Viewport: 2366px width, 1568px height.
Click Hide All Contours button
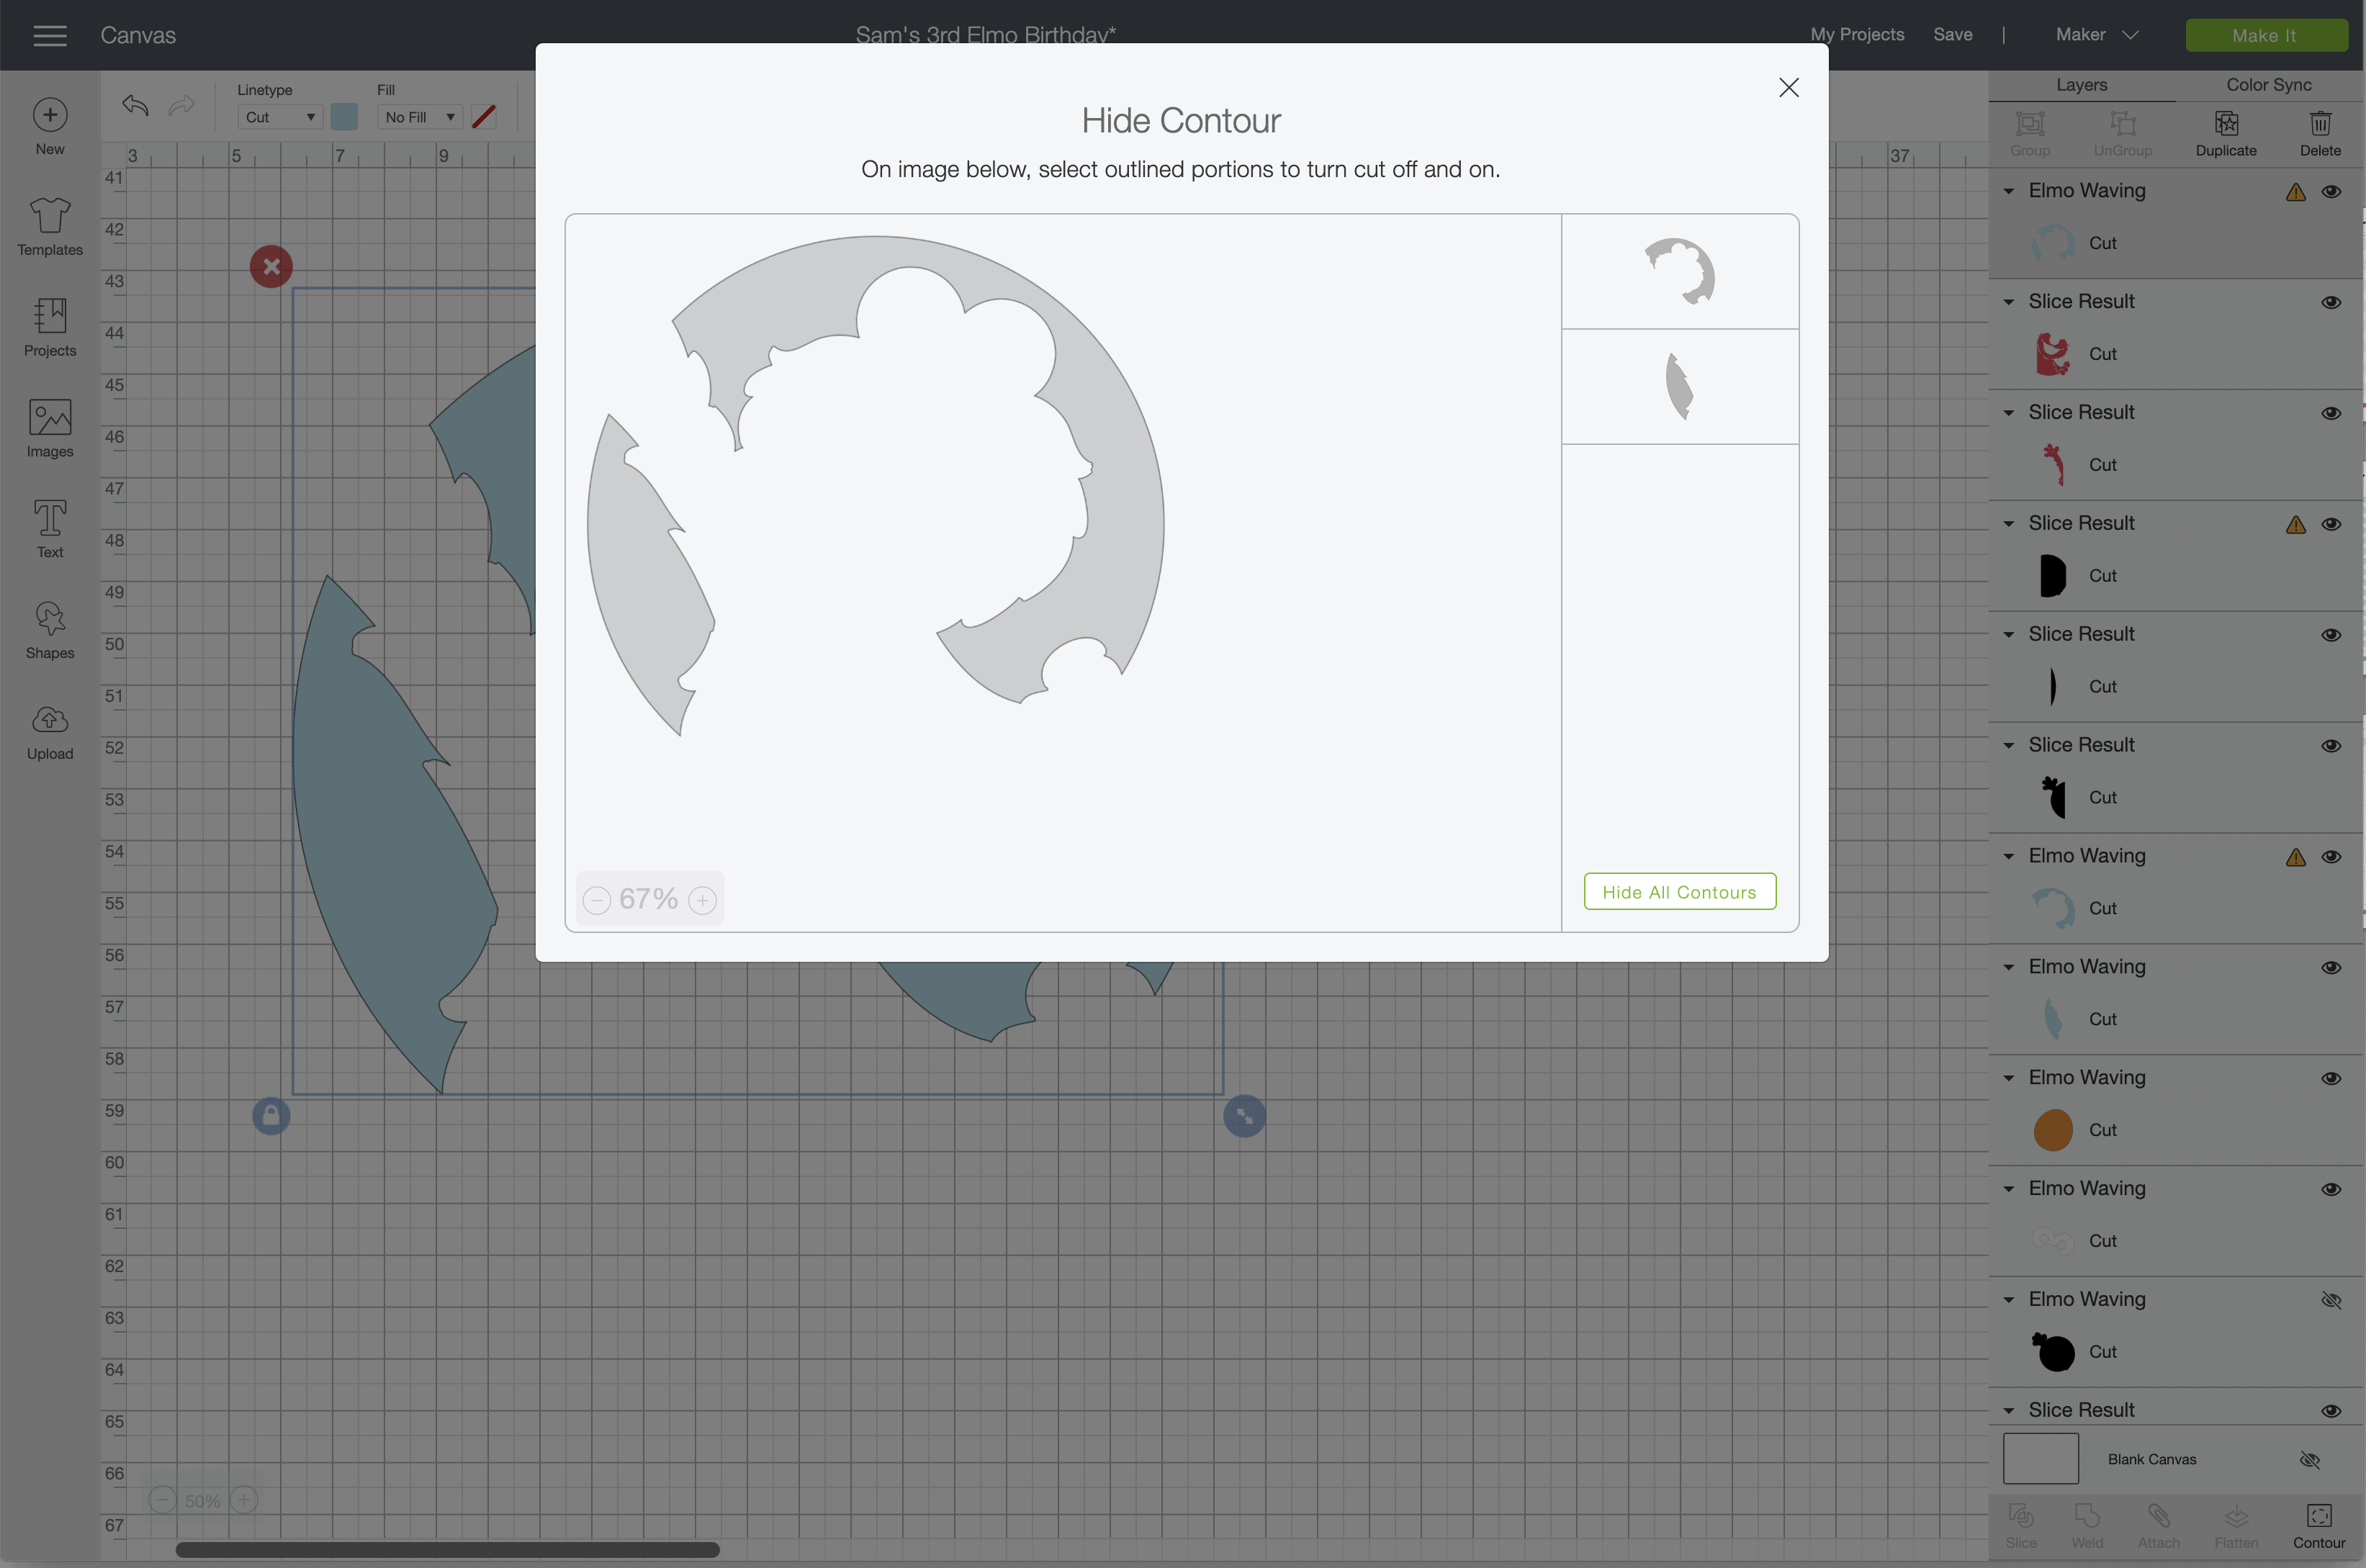[1679, 892]
